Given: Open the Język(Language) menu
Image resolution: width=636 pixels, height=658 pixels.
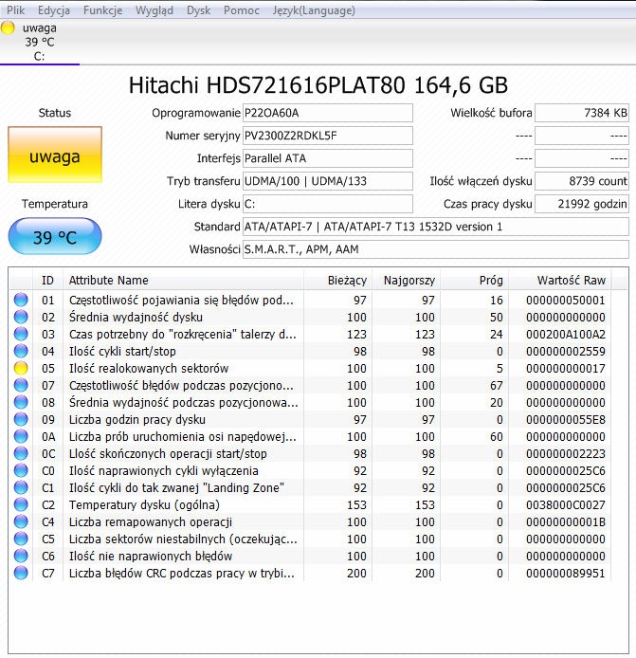Looking at the screenshot, I should pyautogui.click(x=314, y=10).
